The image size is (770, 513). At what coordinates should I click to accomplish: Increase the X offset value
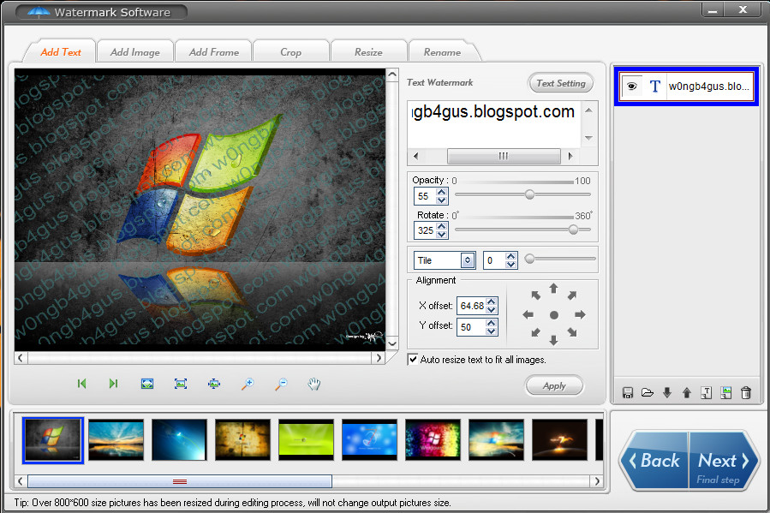(x=491, y=301)
